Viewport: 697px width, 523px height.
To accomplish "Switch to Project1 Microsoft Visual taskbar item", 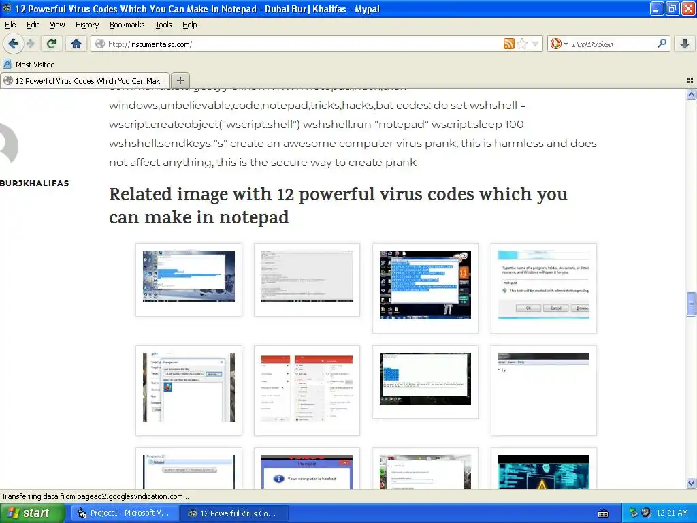I will [125, 513].
